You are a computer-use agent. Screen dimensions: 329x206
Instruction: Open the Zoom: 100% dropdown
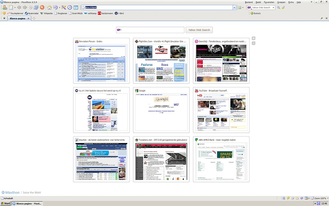[x=320, y=198]
